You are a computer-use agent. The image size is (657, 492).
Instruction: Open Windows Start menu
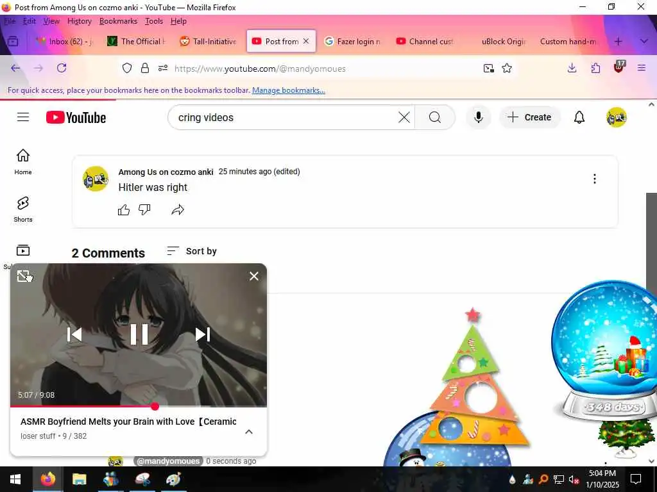point(15,479)
